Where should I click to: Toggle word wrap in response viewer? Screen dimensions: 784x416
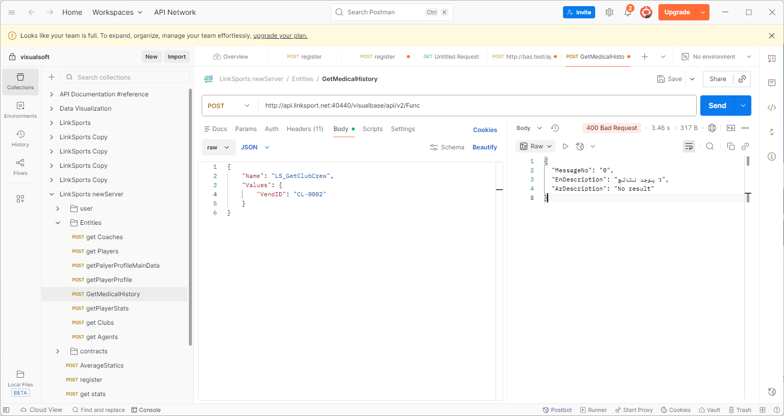point(689,146)
